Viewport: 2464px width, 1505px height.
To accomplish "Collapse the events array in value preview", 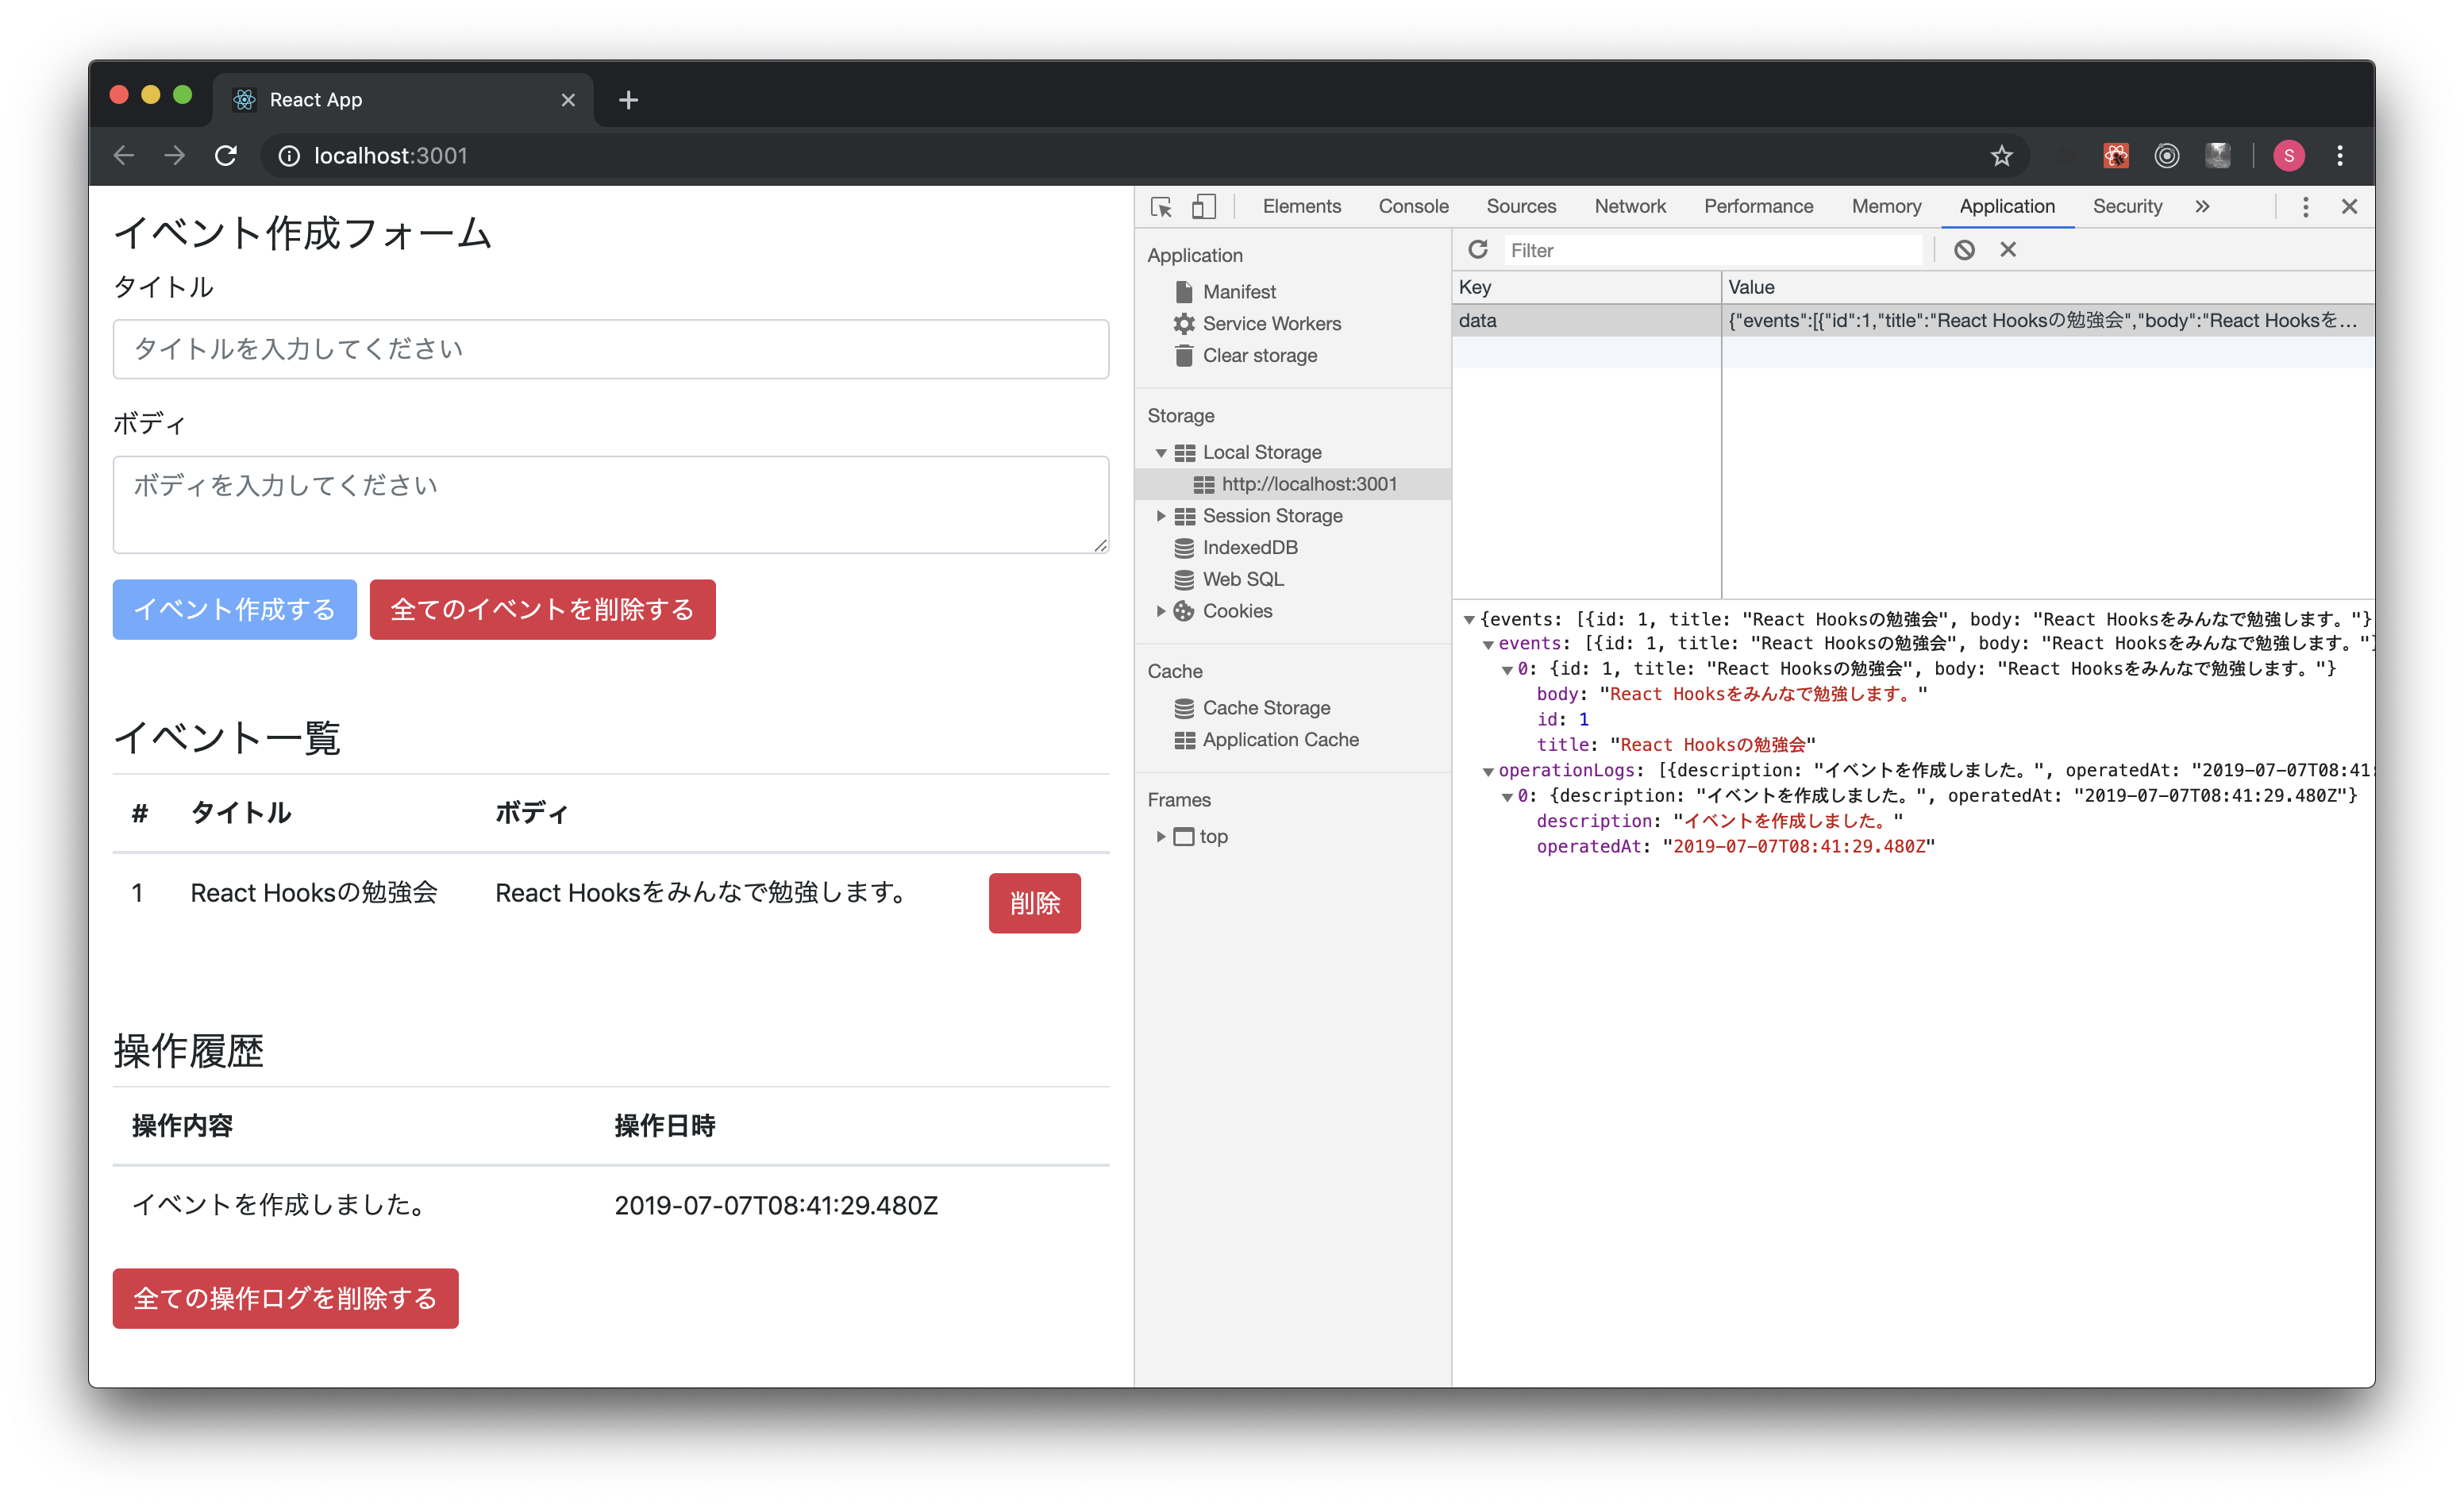I will pyautogui.click(x=1489, y=643).
